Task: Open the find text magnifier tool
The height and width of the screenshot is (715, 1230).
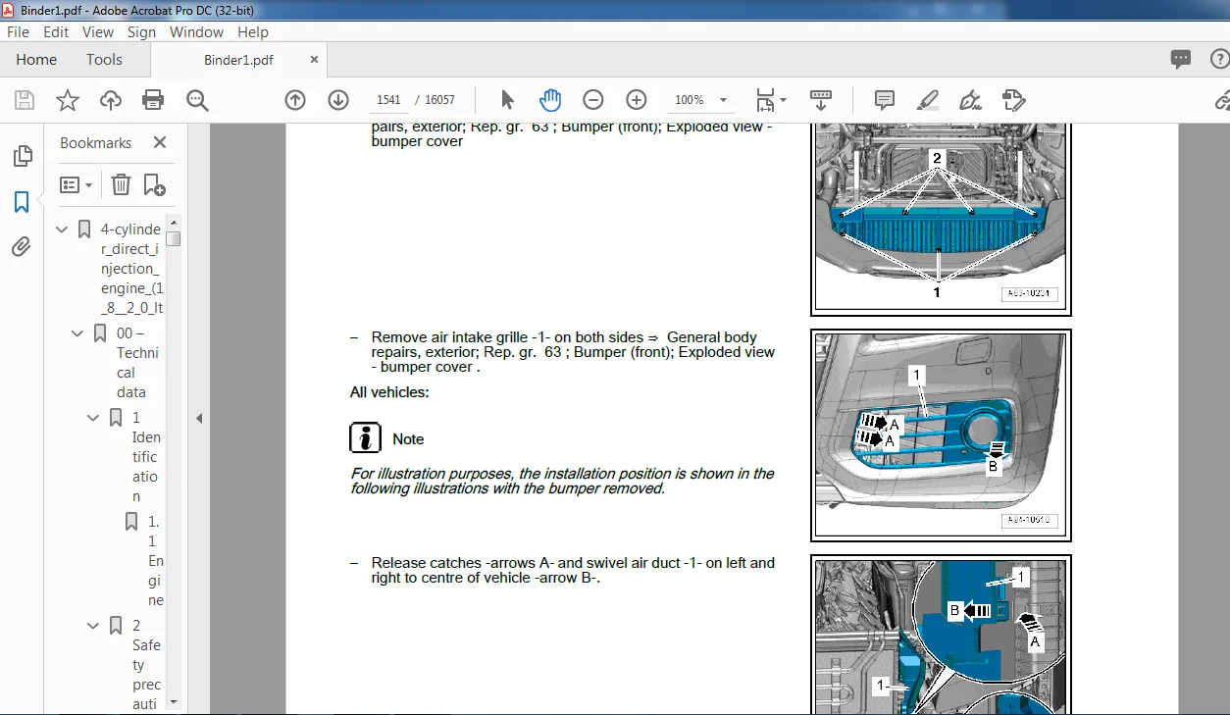Action: [197, 100]
